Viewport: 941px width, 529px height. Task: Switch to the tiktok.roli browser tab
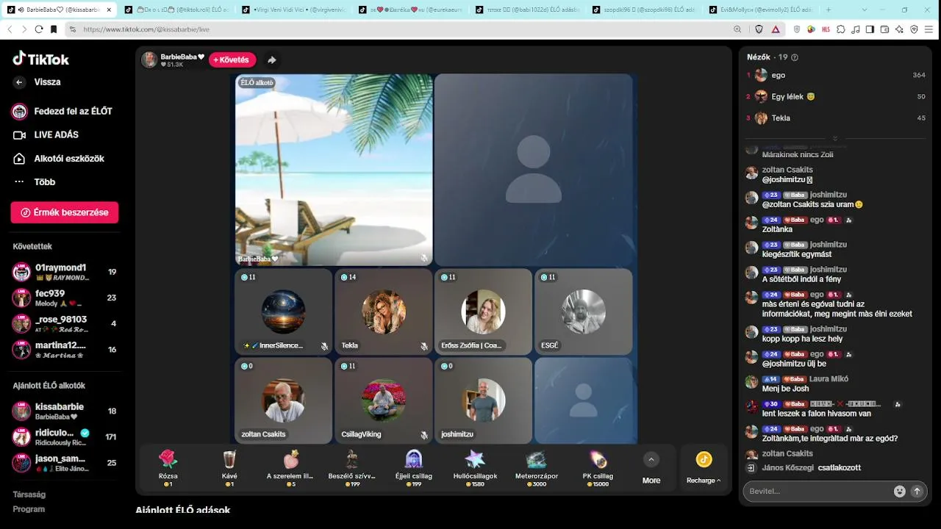pyautogui.click(x=176, y=10)
